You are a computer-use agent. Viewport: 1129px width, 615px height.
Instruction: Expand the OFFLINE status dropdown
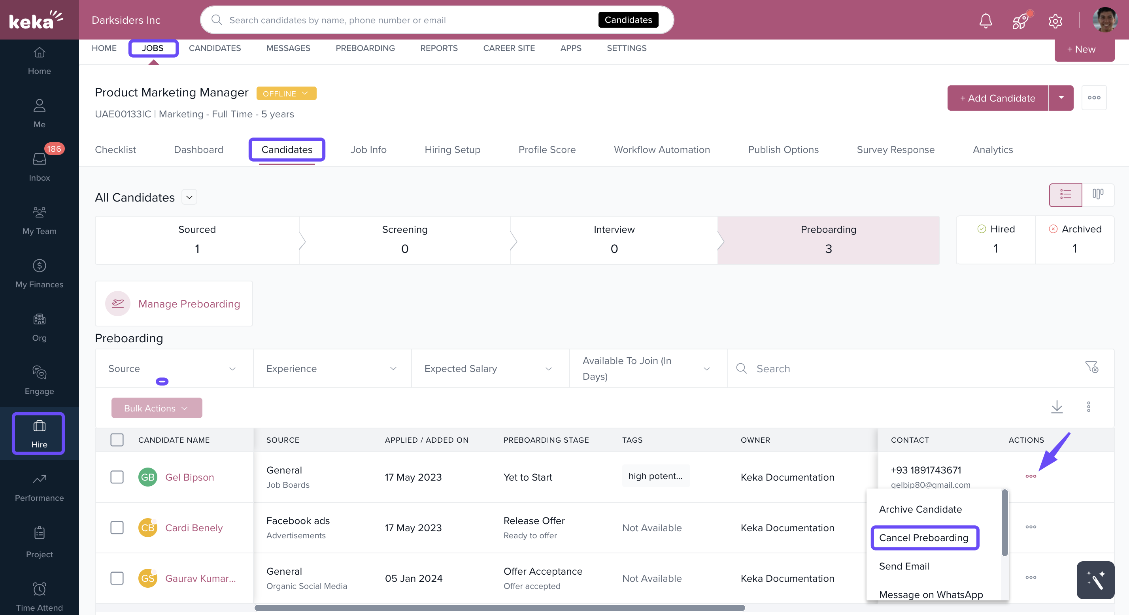point(286,93)
